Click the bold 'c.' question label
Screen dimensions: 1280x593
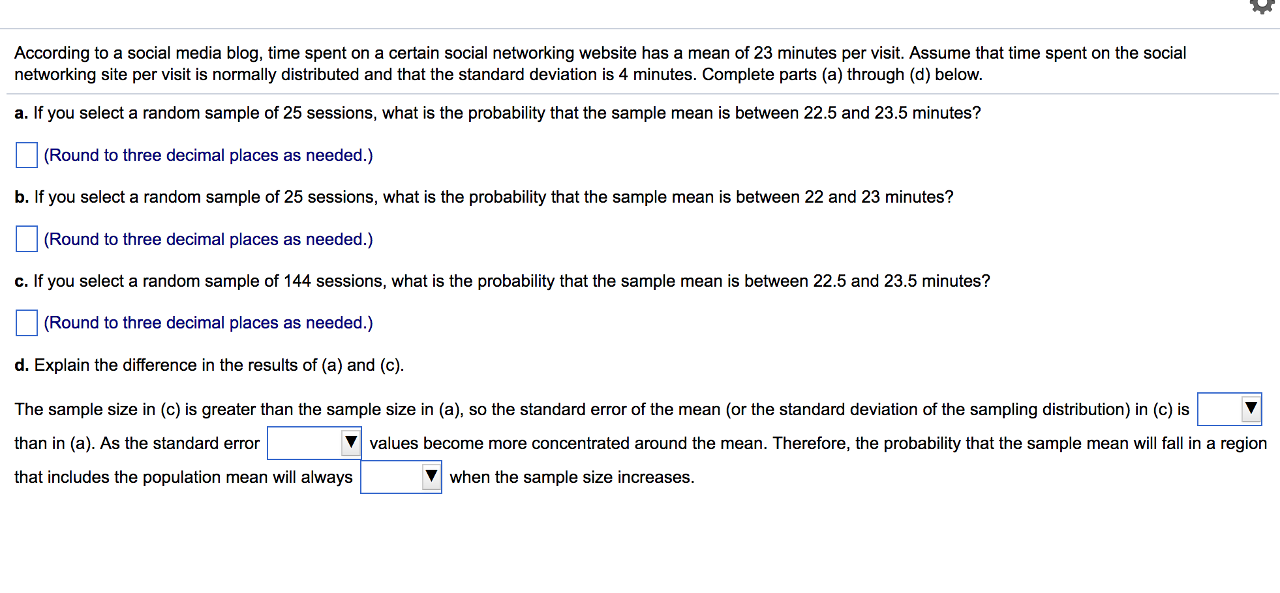coord(21,282)
